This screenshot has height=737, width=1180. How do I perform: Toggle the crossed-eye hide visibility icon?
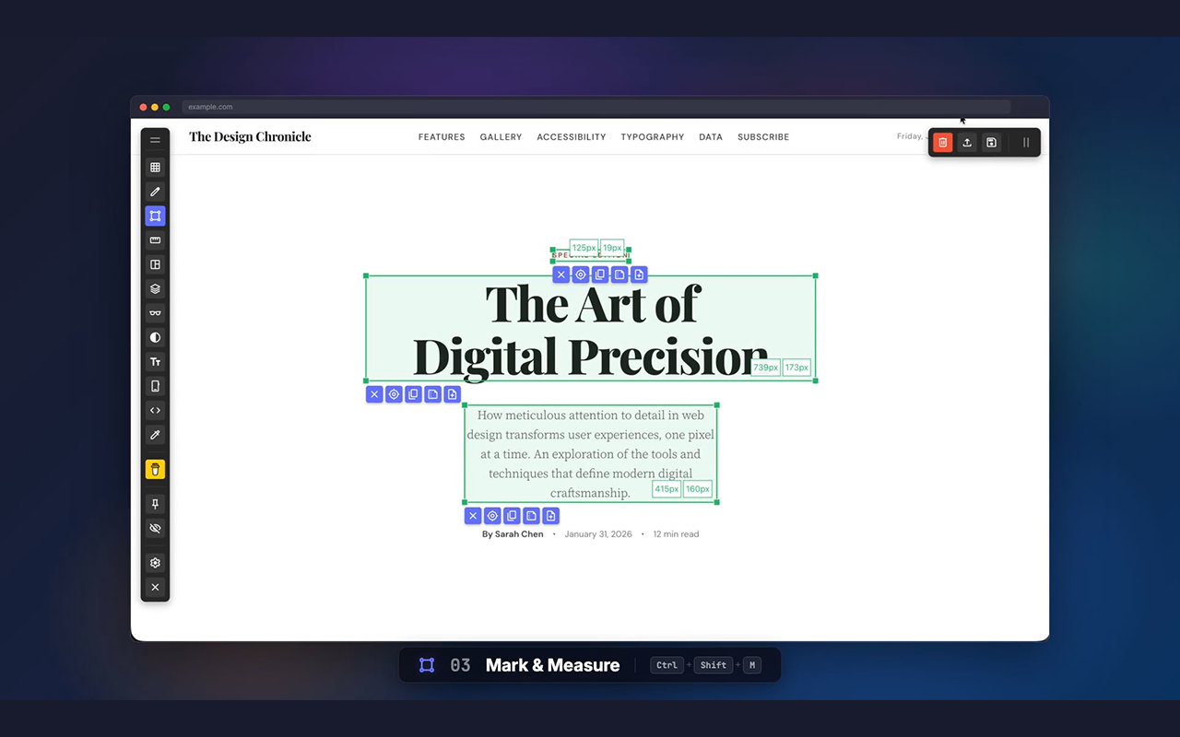[155, 529]
